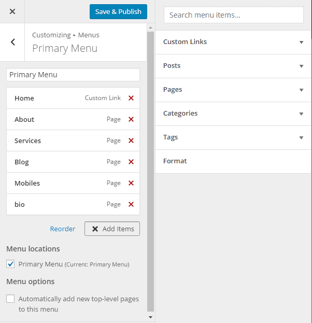
Task: Expand the Pages section
Action: (x=233, y=90)
